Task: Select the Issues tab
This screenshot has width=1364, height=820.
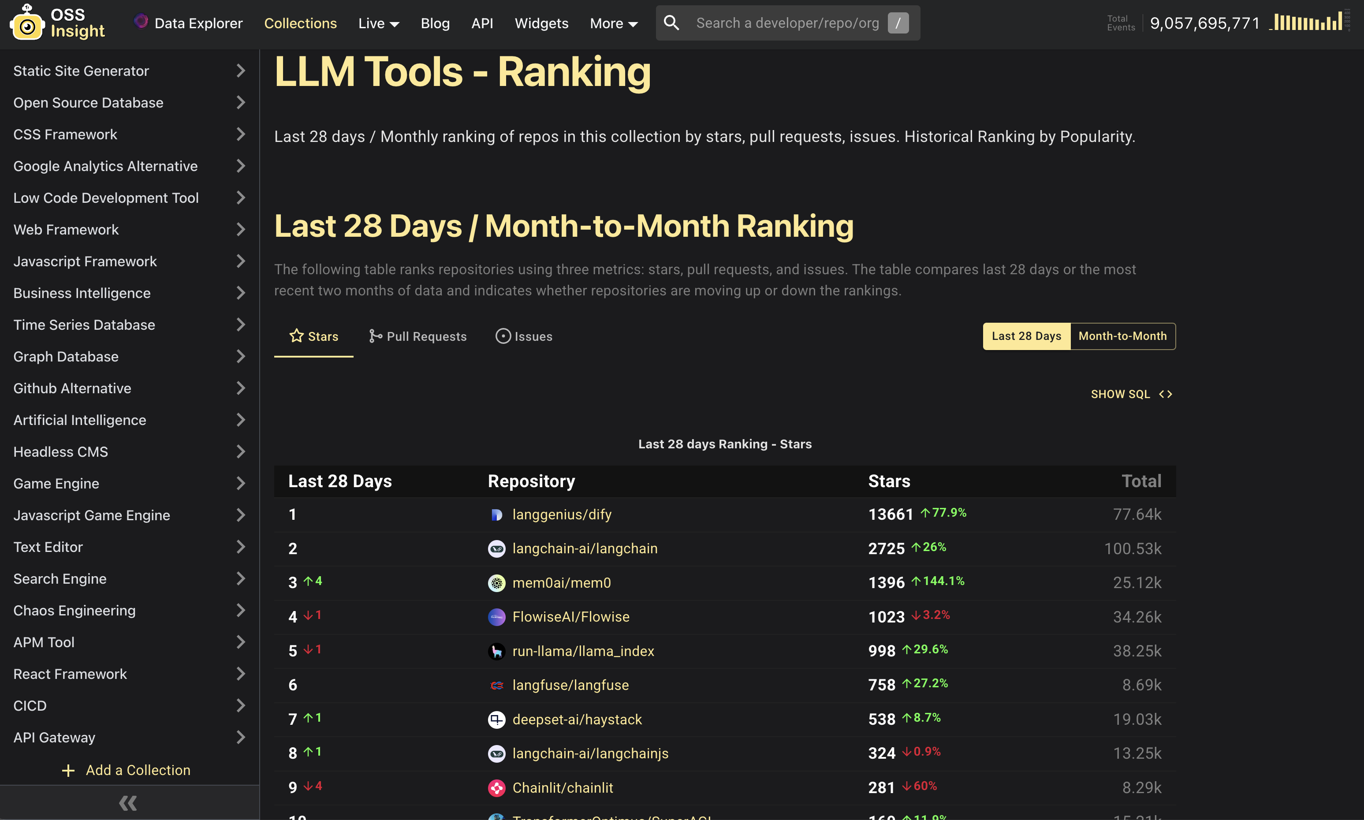Action: 524,336
